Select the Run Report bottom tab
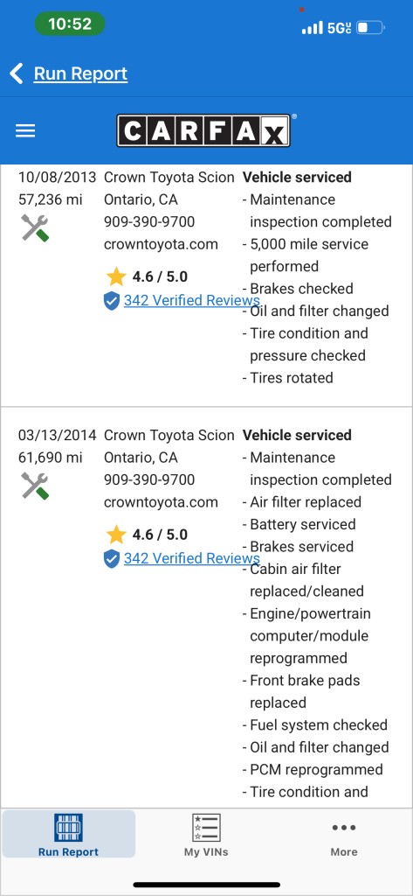Image resolution: width=413 pixels, height=896 pixels. point(68,834)
